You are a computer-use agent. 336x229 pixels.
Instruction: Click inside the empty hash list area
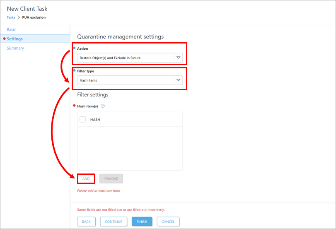130,148
